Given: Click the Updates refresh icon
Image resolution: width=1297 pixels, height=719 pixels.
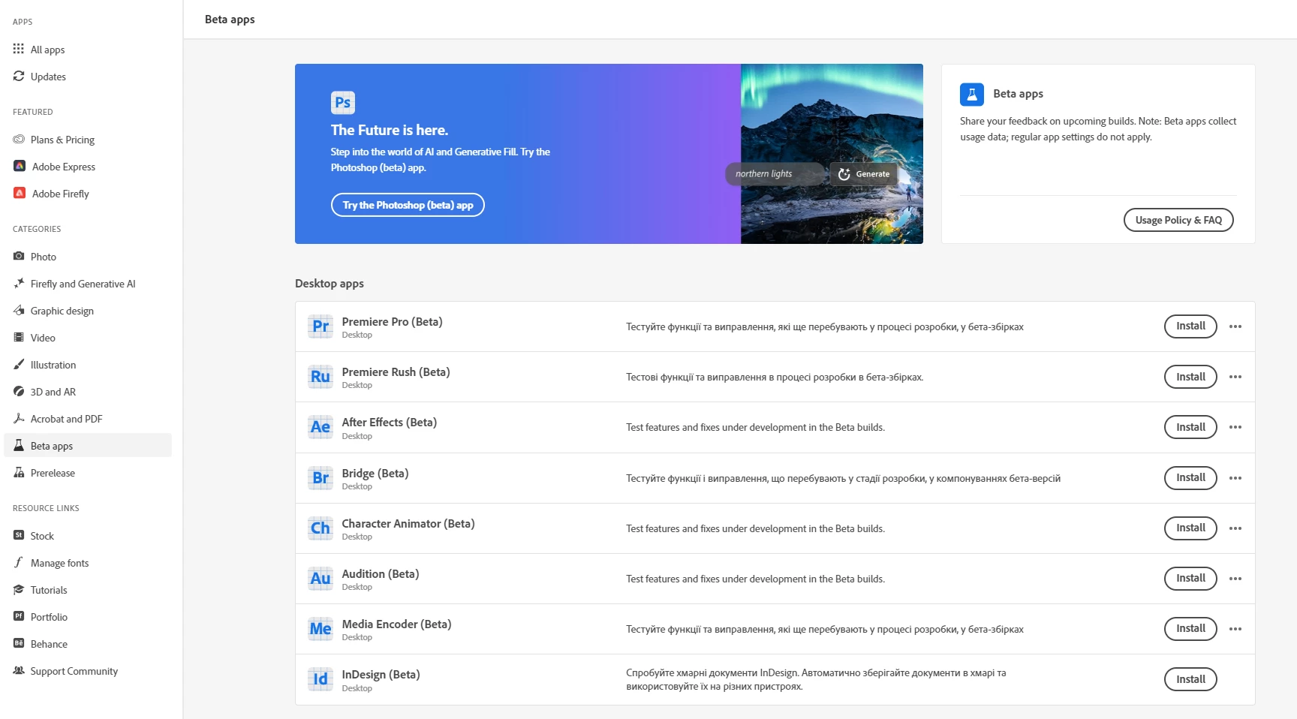Looking at the screenshot, I should point(19,76).
